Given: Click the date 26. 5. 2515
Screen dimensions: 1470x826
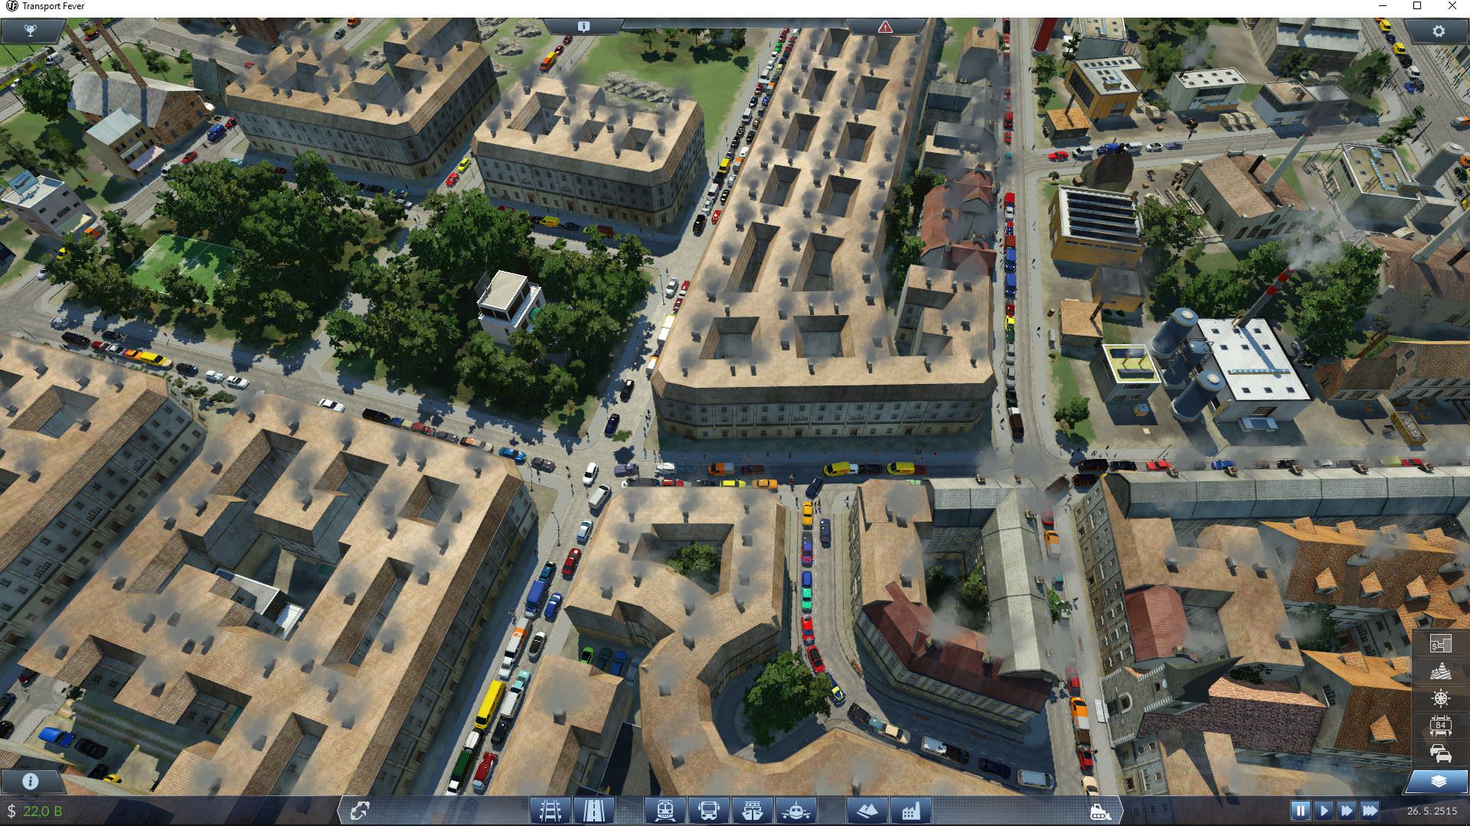Looking at the screenshot, I should click(x=1430, y=811).
